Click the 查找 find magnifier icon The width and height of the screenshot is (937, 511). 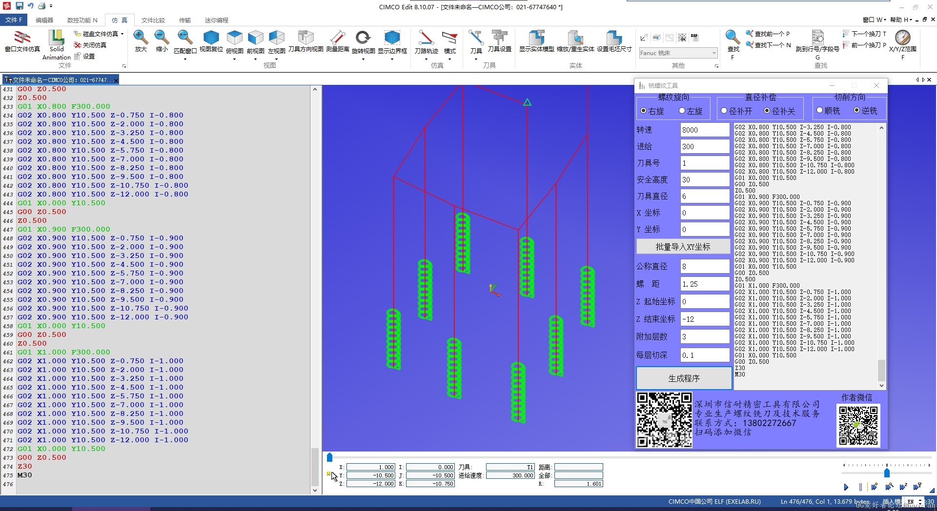coord(733,37)
